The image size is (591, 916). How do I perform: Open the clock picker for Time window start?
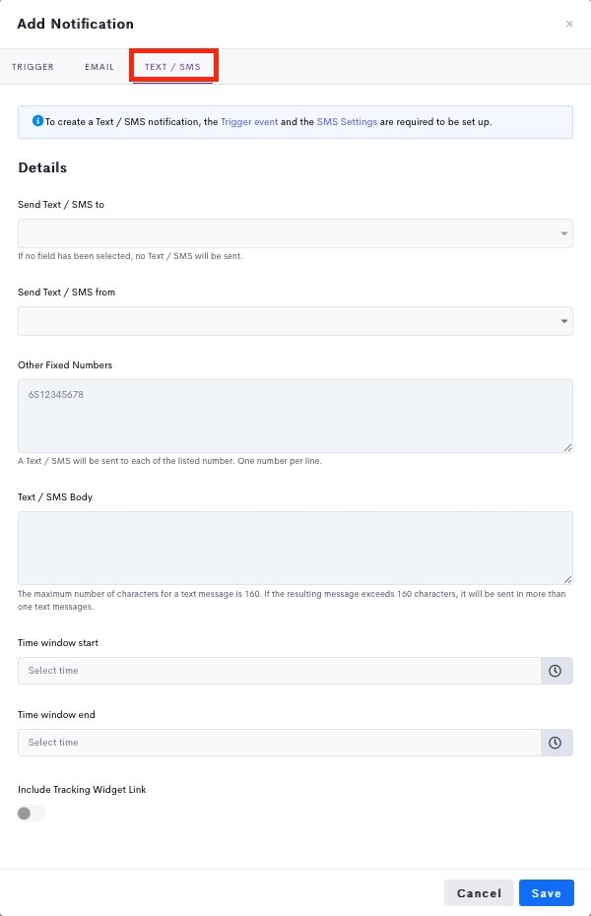556,671
